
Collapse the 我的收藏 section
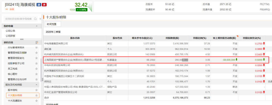click(x=37, y=26)
